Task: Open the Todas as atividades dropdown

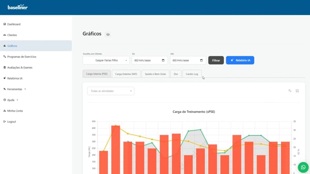Action: click(x=111, y=91)
